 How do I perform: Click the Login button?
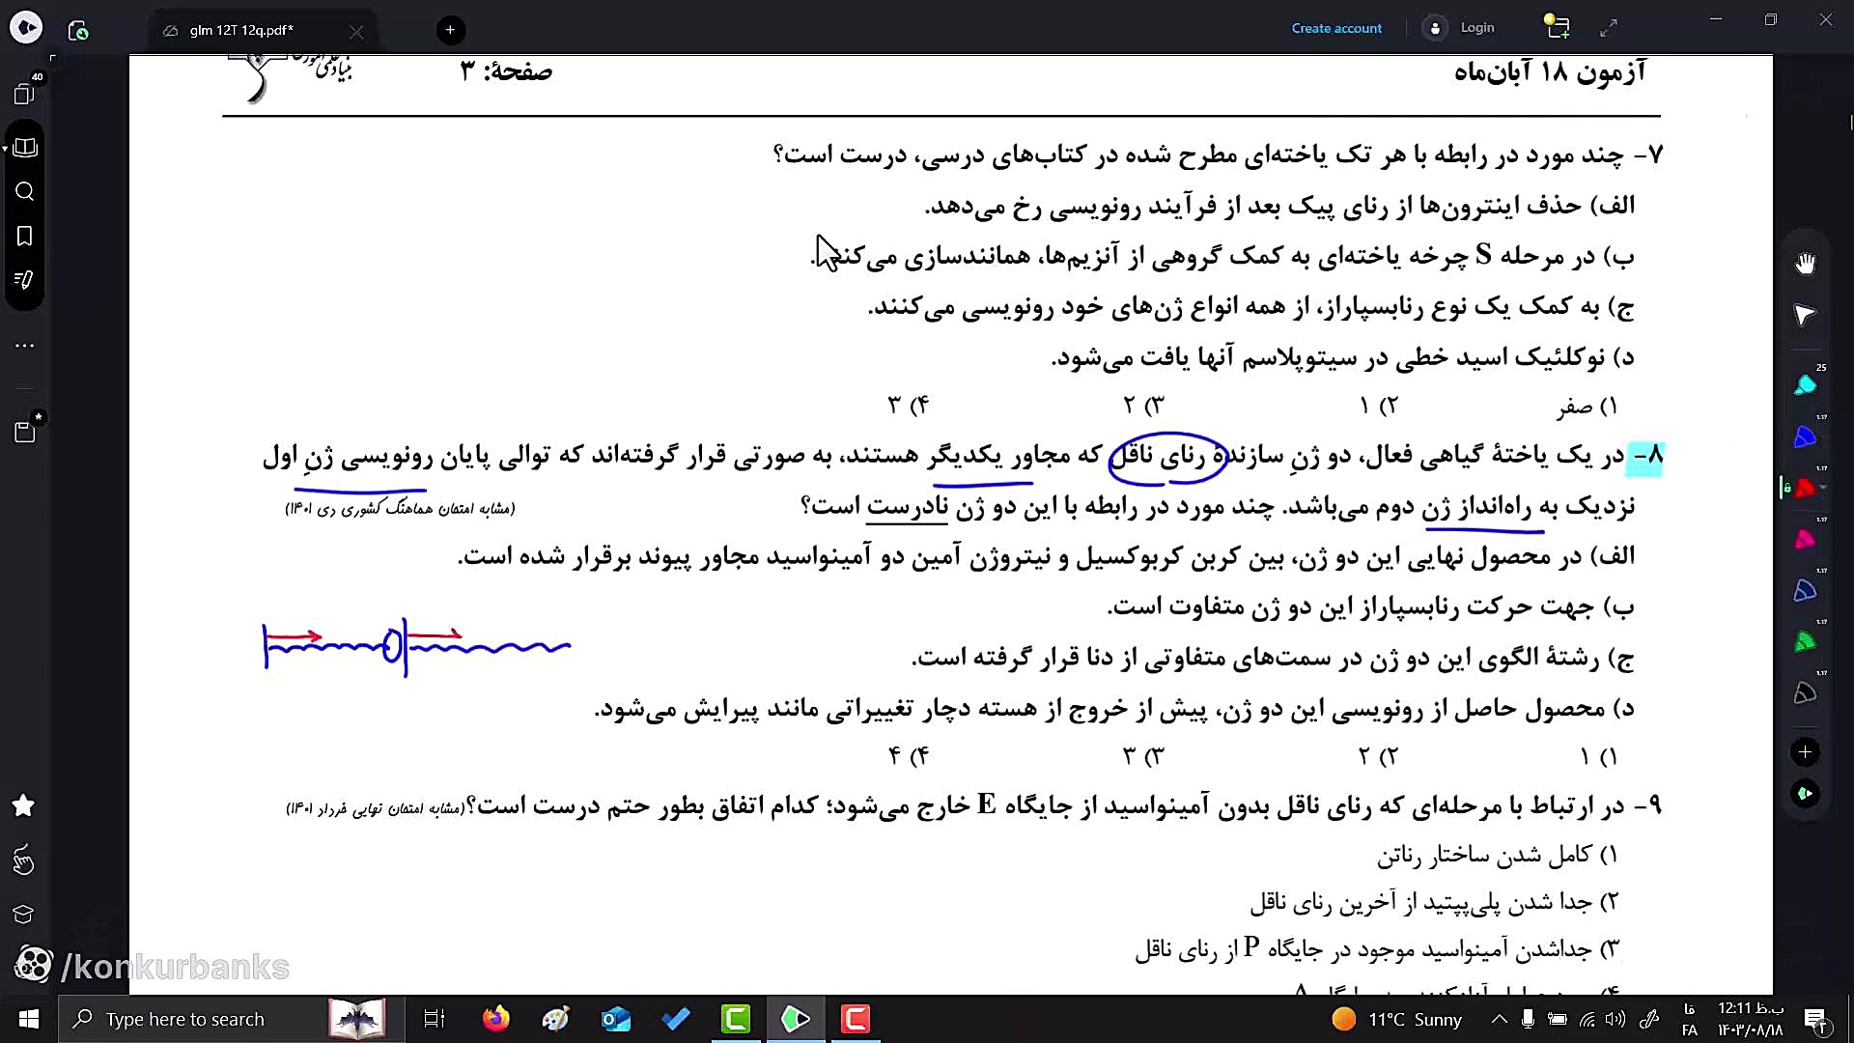1476,28
